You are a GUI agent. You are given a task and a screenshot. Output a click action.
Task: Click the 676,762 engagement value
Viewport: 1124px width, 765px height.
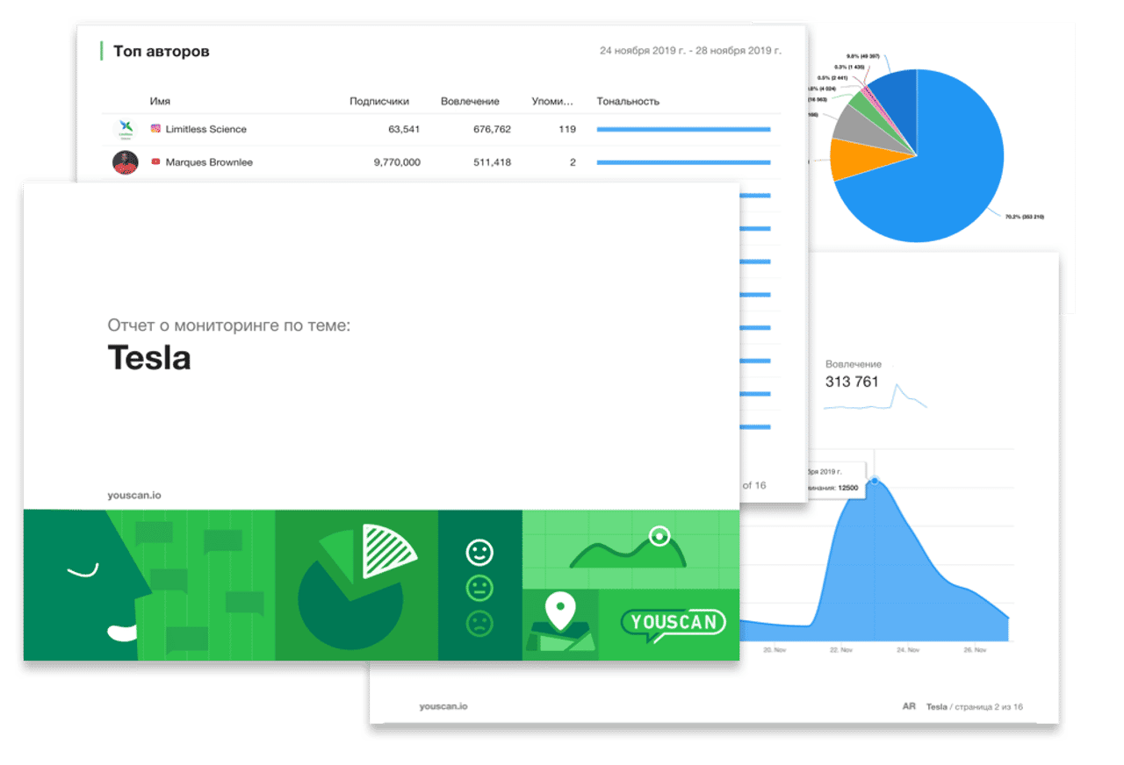492,129
